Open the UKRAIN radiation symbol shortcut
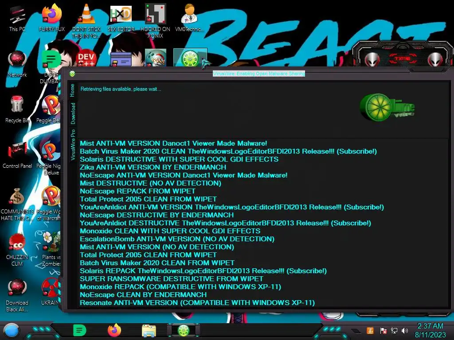454x340 pixels. pos(51,289)
